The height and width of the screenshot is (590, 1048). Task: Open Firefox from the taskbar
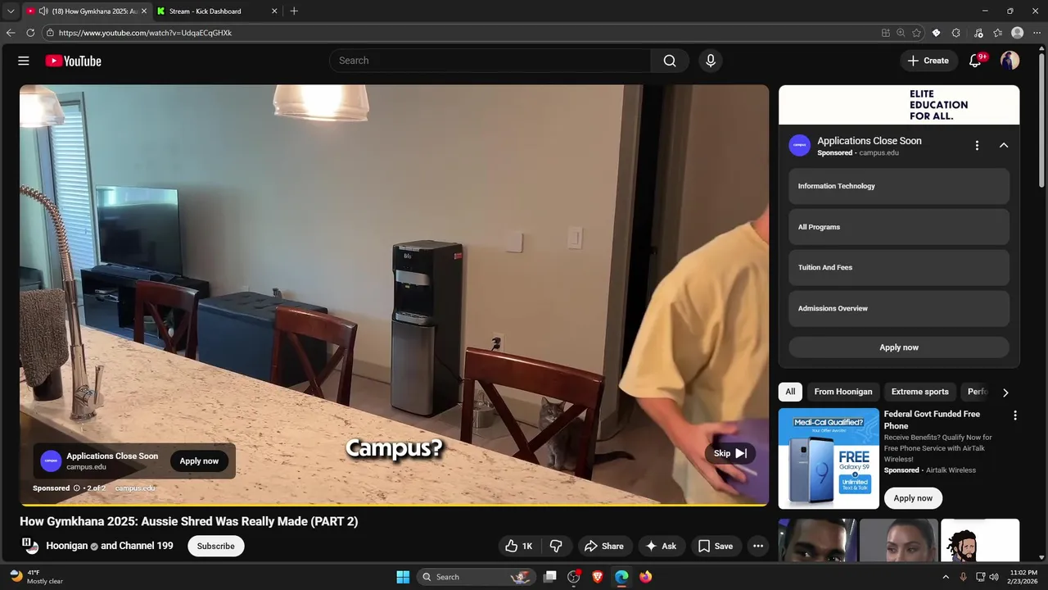tap(646, 577)
